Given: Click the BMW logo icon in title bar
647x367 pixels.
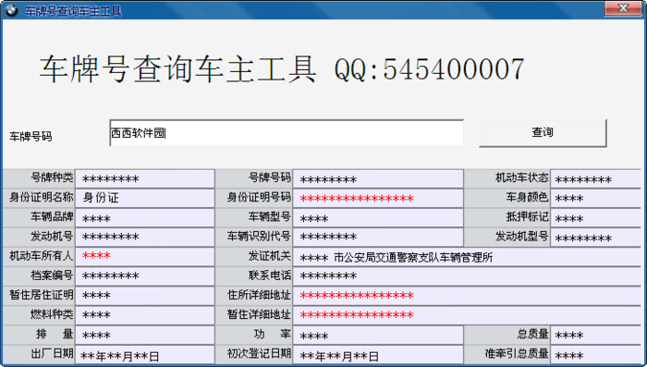Looking at the screenshot, I should pyautogui.click(x=11, y=10).
